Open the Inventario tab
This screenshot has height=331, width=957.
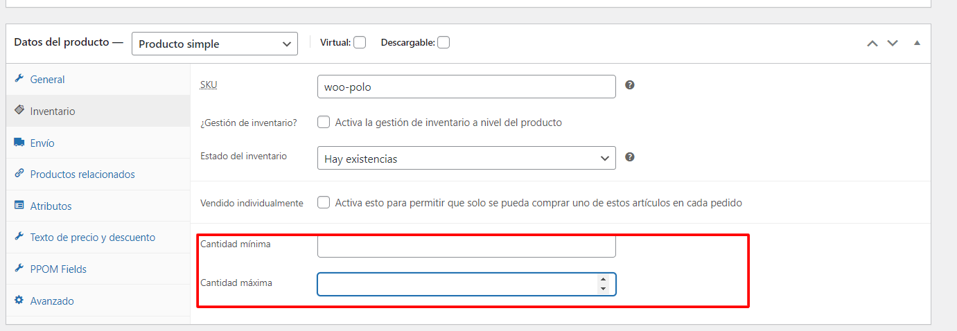click(x=98, y=111)
